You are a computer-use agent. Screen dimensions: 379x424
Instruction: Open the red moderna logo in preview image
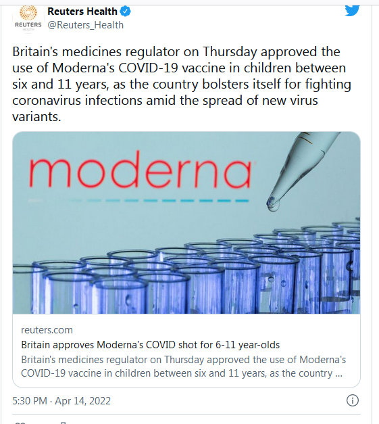click(140, 169)
